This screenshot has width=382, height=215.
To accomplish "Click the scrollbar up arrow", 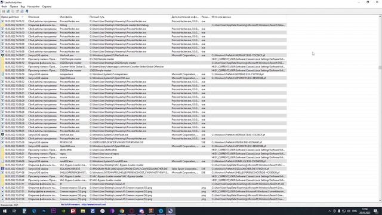I will tap(380, 17).
